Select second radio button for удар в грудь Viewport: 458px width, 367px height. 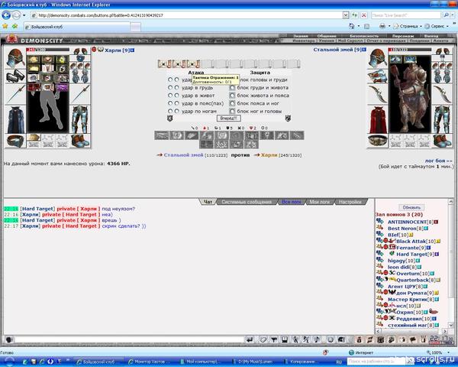coord(177,87)
